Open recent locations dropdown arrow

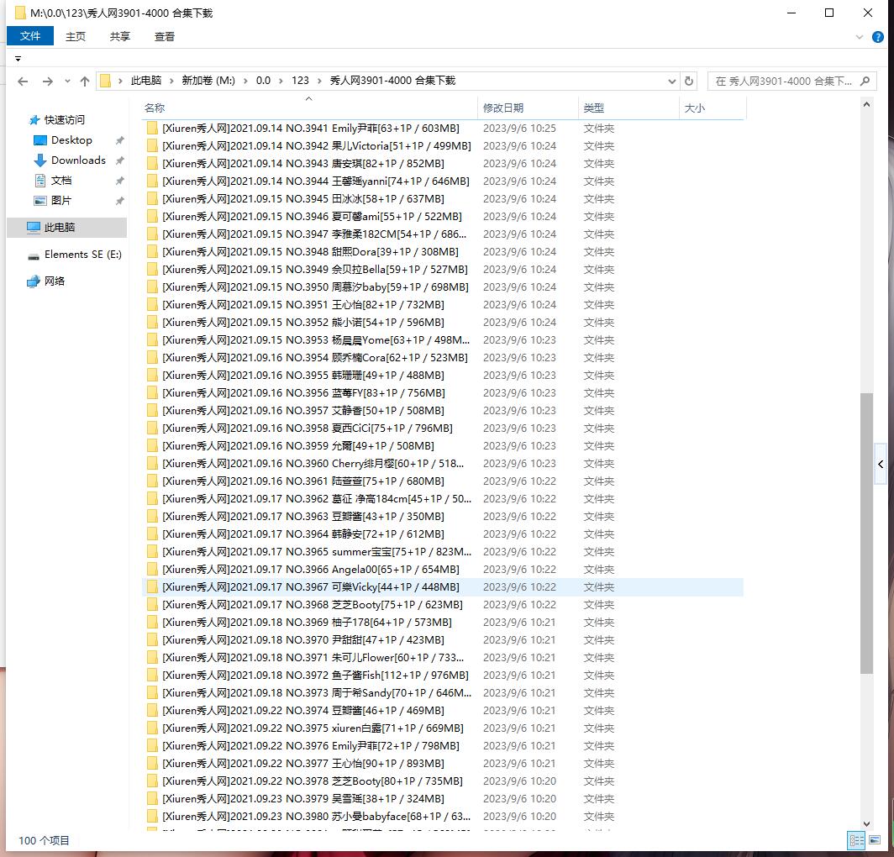67,81
